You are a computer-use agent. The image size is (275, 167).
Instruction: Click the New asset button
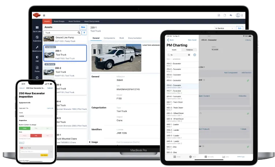pyautogui.click(x=83, y=27)
